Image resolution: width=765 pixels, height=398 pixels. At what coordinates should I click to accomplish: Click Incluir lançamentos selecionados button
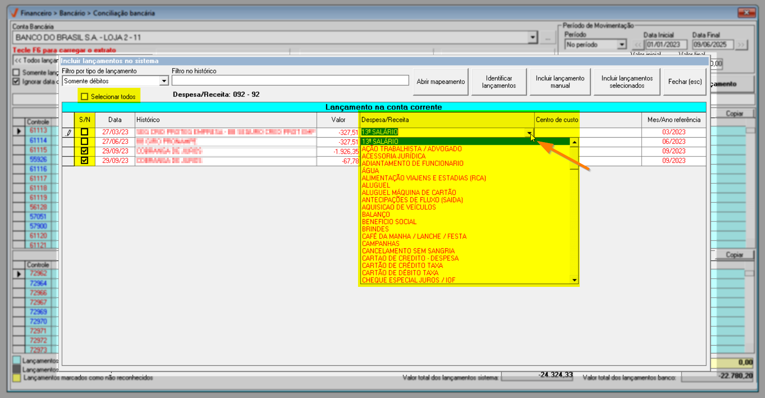(x=627, y=82)
